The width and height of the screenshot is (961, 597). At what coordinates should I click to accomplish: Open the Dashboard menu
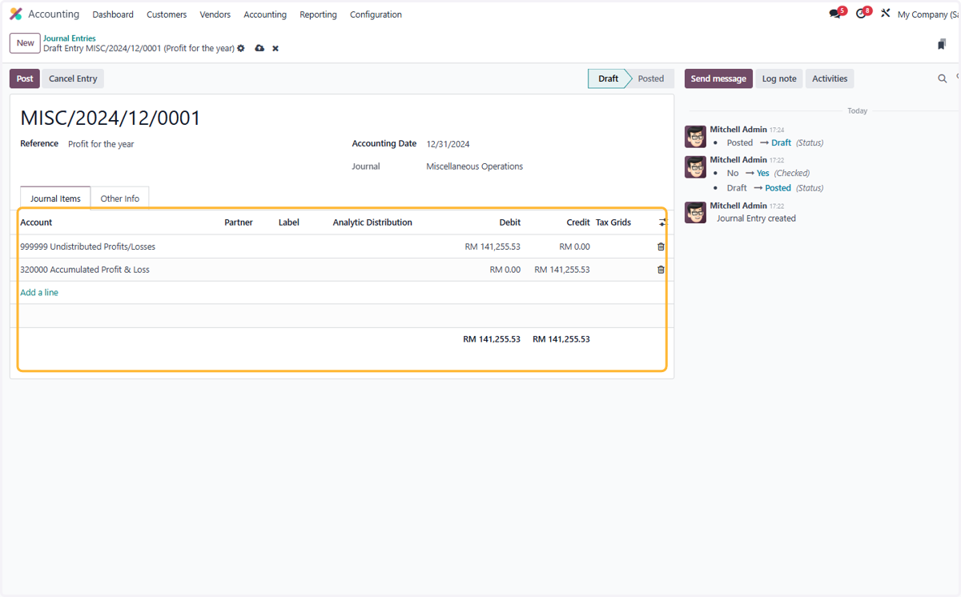coord(113,14)
